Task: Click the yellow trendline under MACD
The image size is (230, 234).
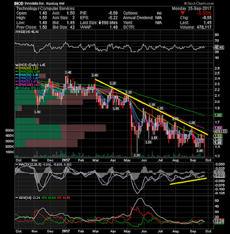Action: click(188, 181)
